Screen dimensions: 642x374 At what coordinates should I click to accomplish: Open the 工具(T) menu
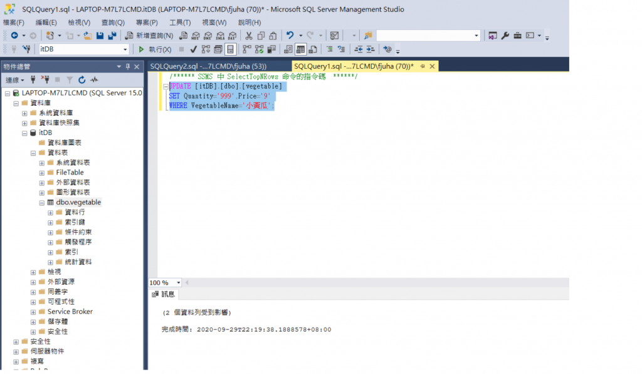coord(180,23)
